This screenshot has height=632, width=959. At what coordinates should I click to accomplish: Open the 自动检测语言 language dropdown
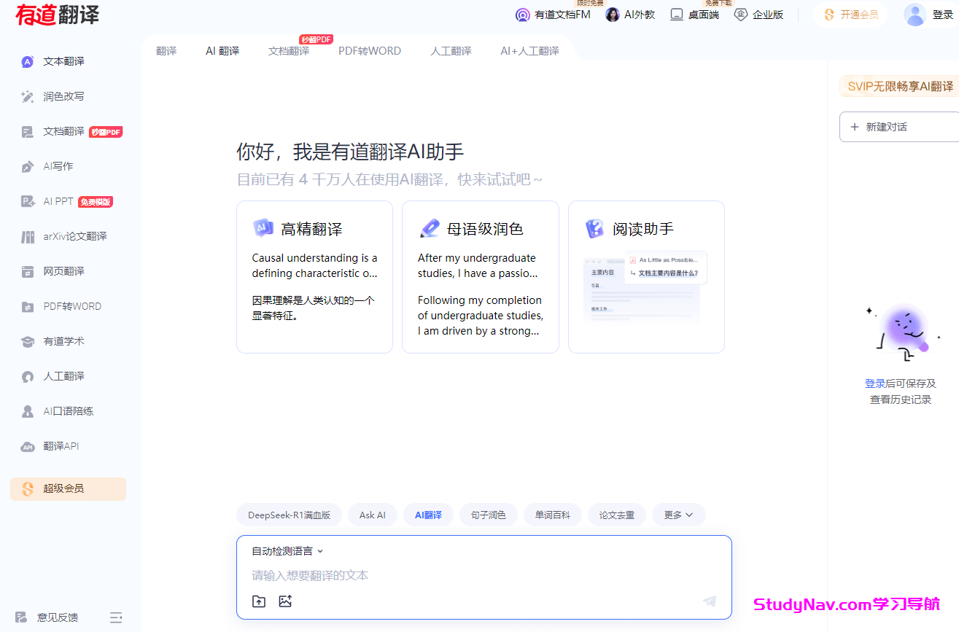click(x=287, y=551)
